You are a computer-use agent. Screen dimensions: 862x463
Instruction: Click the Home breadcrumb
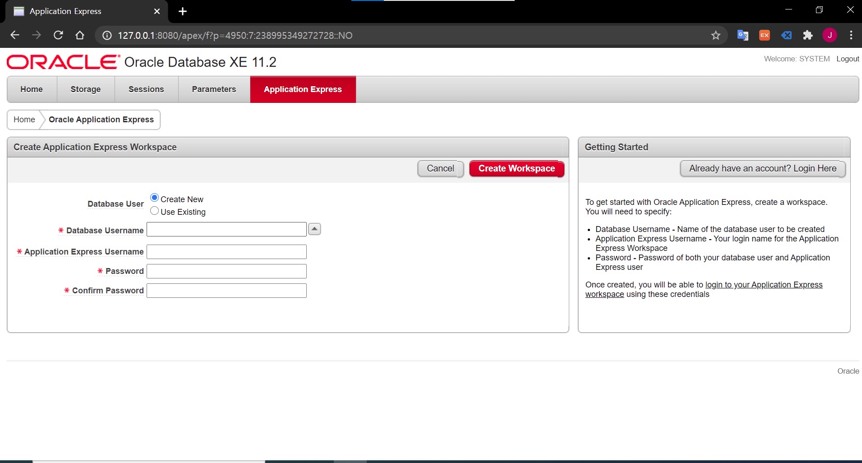point(24,120)
